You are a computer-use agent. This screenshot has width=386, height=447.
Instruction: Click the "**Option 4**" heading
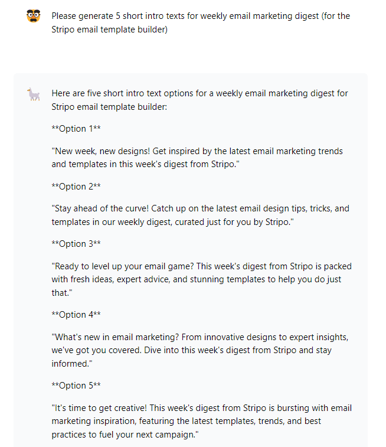click(x=76, y=315)
